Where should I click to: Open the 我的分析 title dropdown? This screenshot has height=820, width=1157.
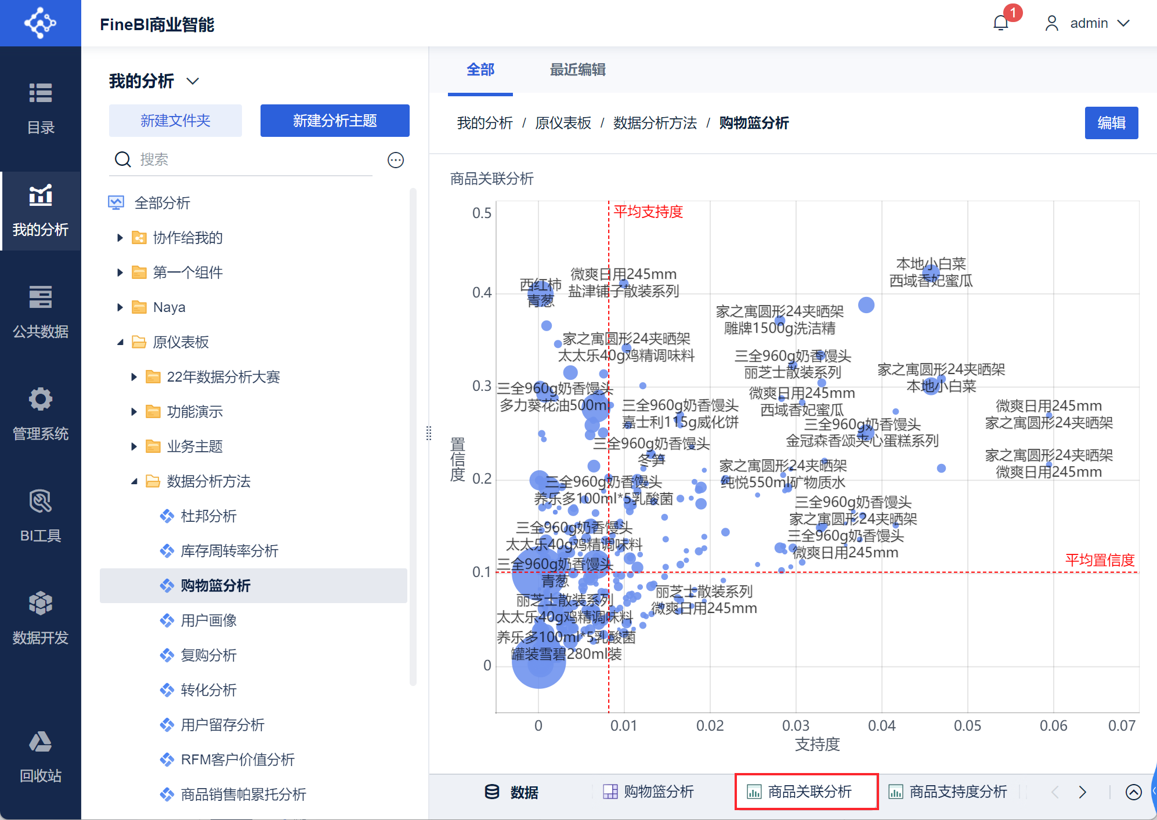[x=193, y=81]
